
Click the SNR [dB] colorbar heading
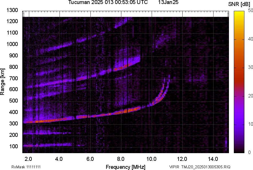click(x=240, y=4)
